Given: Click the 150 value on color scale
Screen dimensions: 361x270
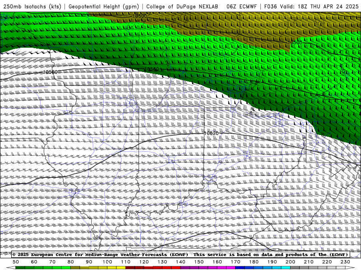Looking at the screenshot, I should click(x=199, y=262).
